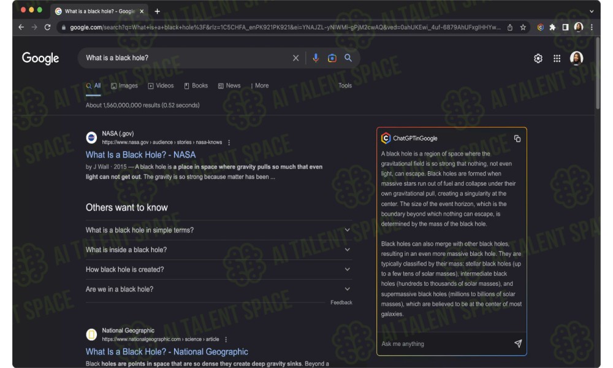This screenshot has width=613, height=368.
Task: Click the page vertical scrollbar
Action: click(x=597, y=74)
